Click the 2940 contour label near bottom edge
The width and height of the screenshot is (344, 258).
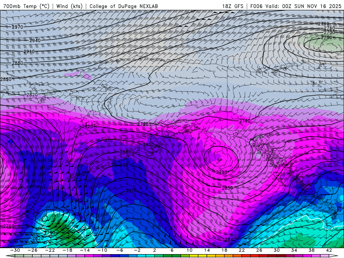point(230,240)
